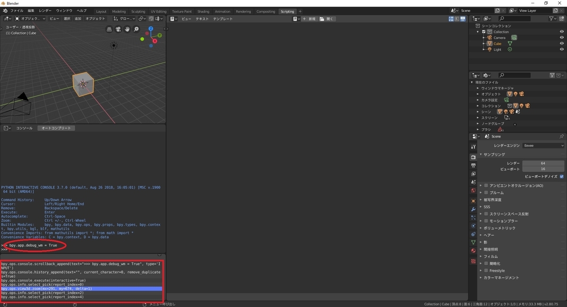Switch to the Layout workspace tab
This screenshot has height=307, width=567.
pyautogui.click(x=101, y=11)
